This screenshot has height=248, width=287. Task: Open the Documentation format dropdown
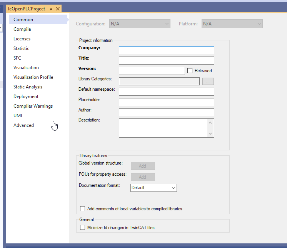coord(154,188)
